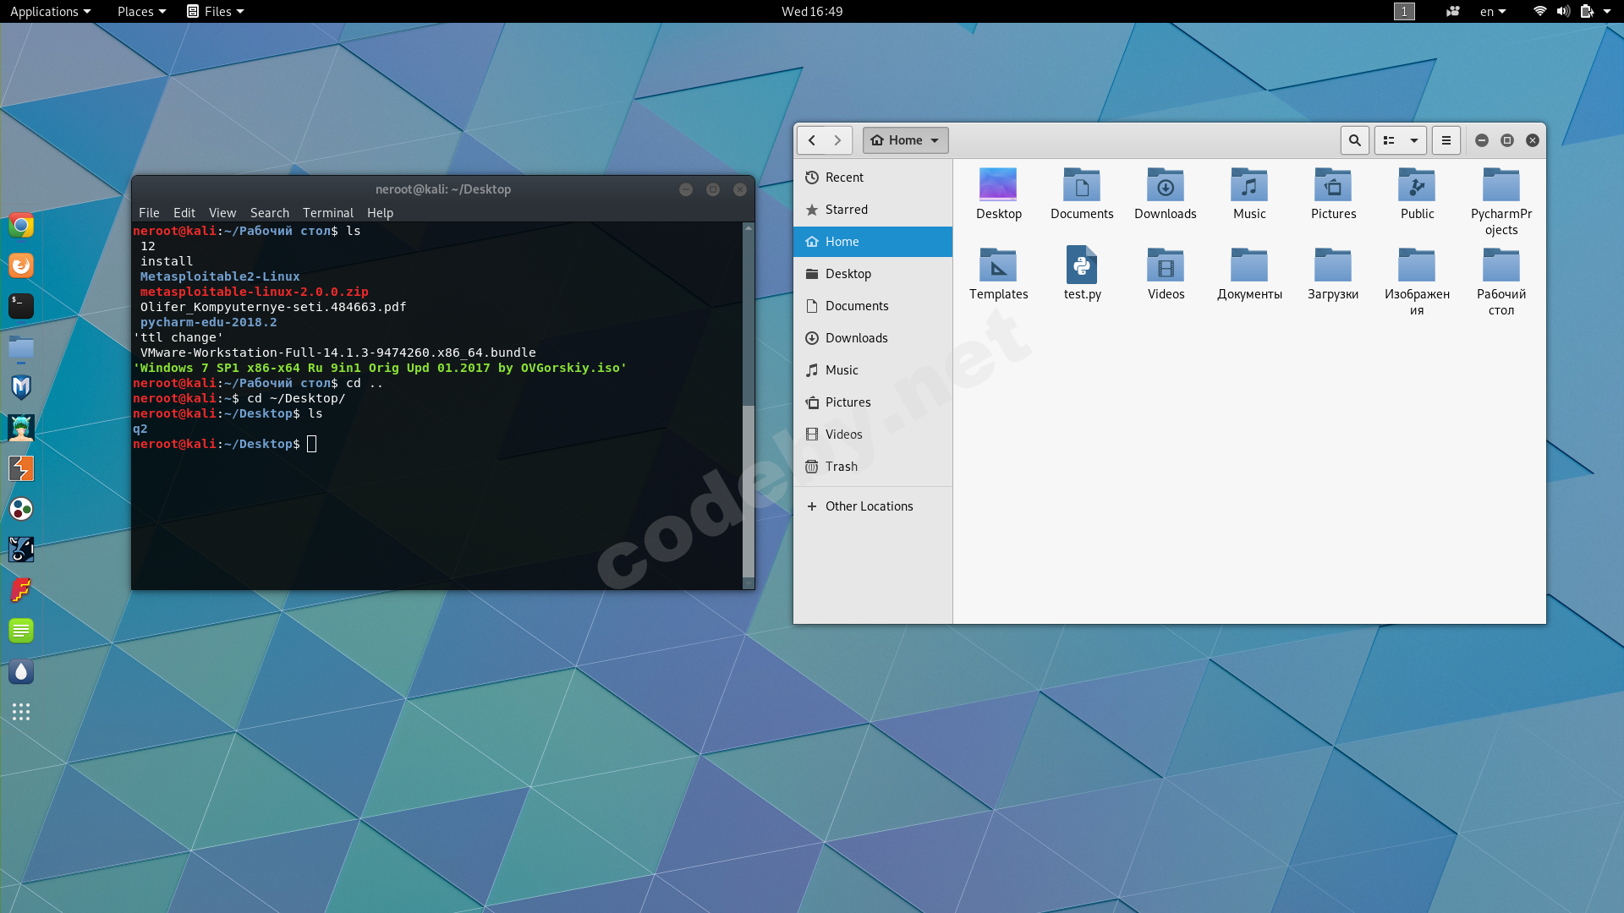Open view options dropdown arrow
This screenshot has width=1624, height=913.
click(x=1413, y=140)
